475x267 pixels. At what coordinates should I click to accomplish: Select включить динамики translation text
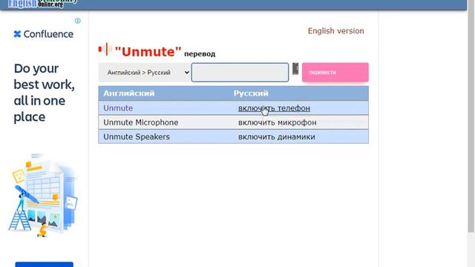277,136
